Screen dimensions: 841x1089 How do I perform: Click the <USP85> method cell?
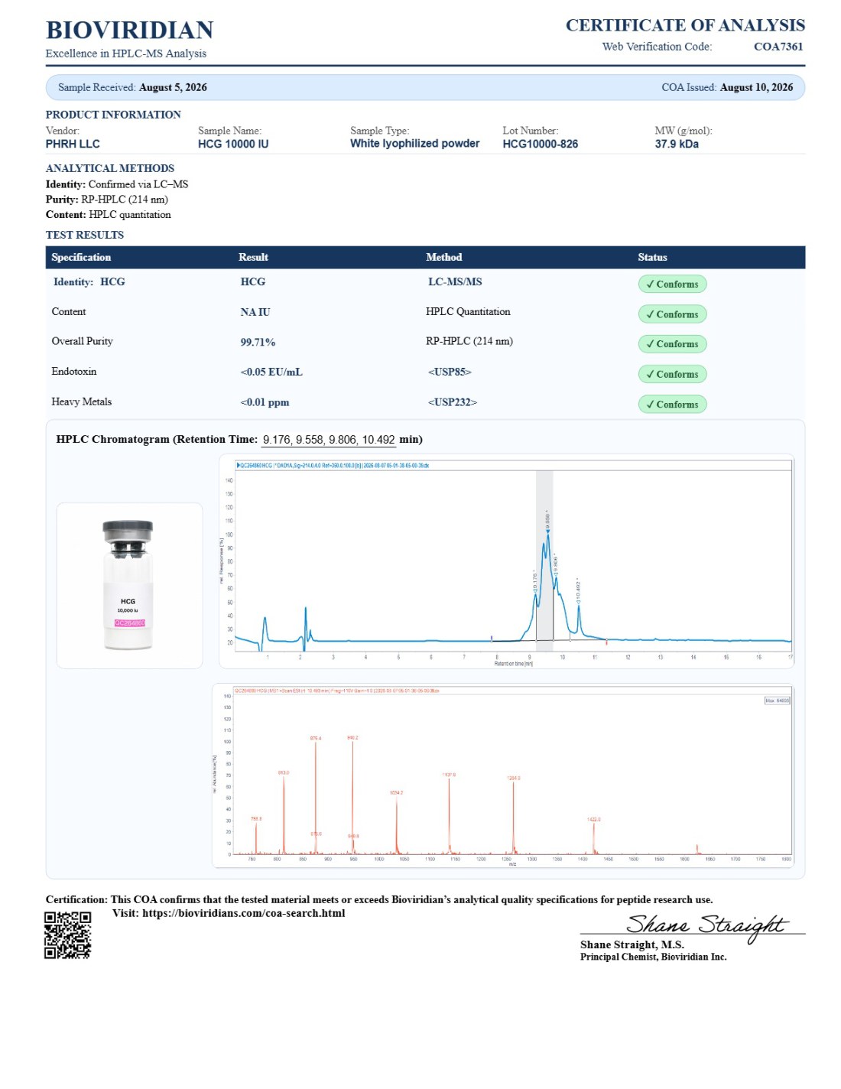click(x=450, y=372)
